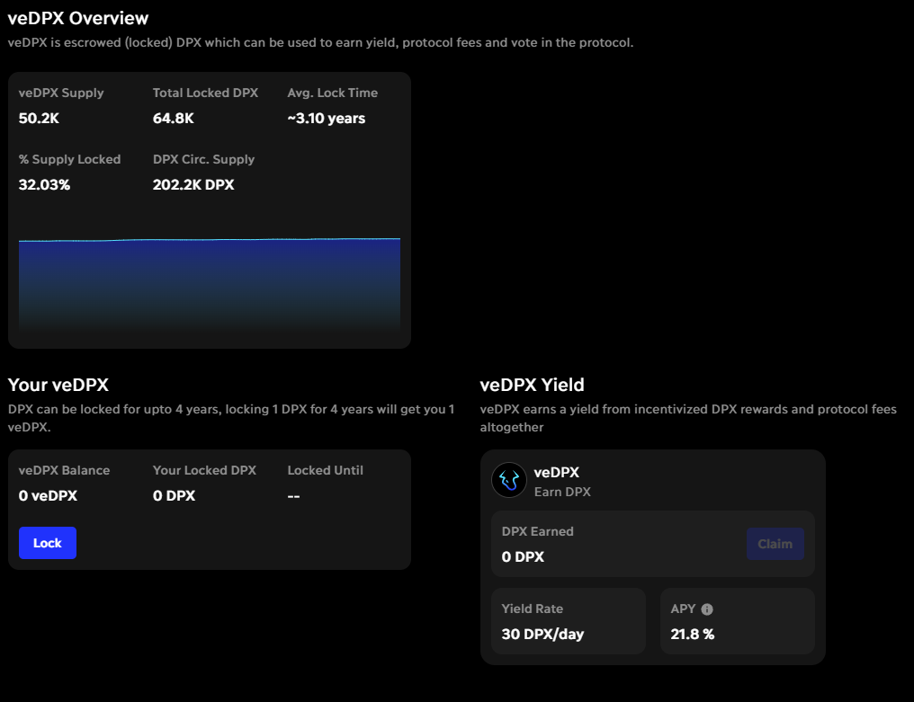Click the % Supply Locked value 32.03%
The width and height of the screenshot is (914, 702).
click(44, 184)
